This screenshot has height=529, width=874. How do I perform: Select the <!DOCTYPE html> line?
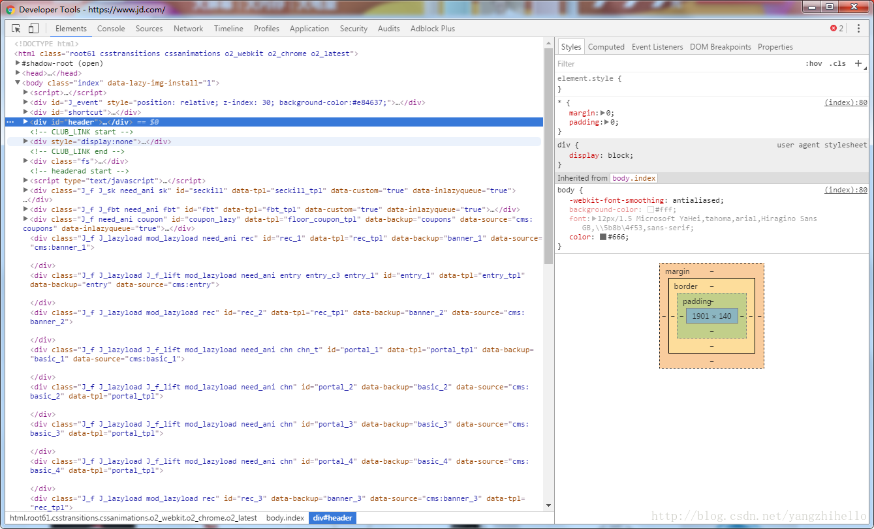click(46, 44)
